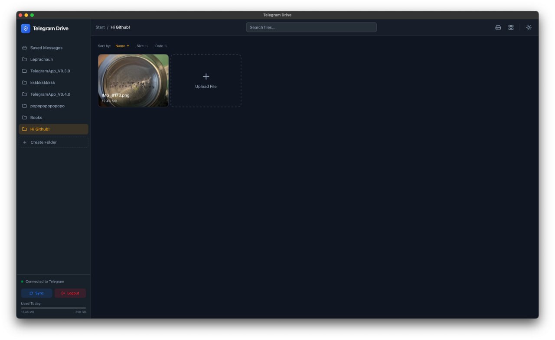Open the TelegramApp_V0.4.0 folder

[x=50, y=94]
